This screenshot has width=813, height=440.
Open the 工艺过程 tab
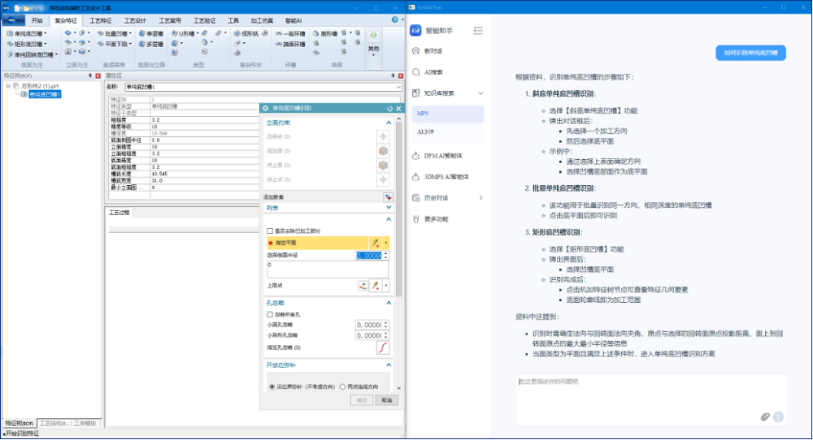(120, 213)
